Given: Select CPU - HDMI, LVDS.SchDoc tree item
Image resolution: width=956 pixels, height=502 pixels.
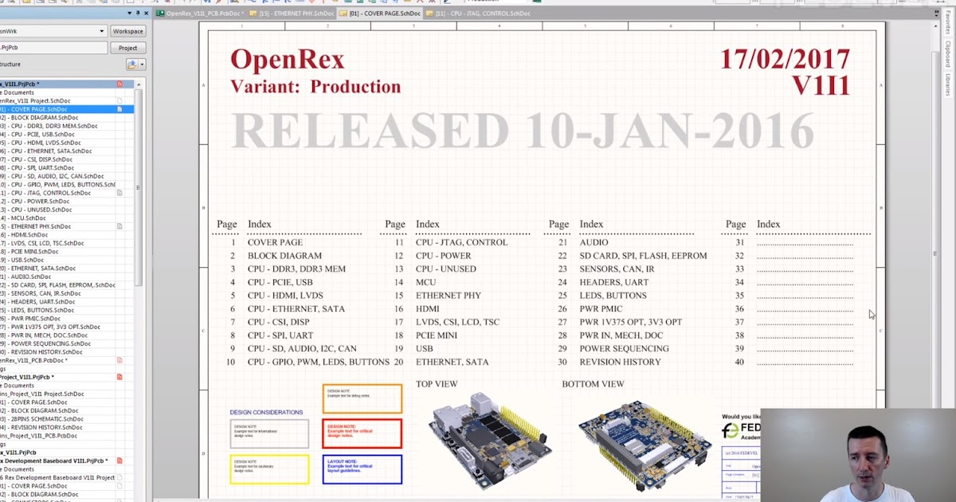Looking at the screenshot, I should pos(42,143).
